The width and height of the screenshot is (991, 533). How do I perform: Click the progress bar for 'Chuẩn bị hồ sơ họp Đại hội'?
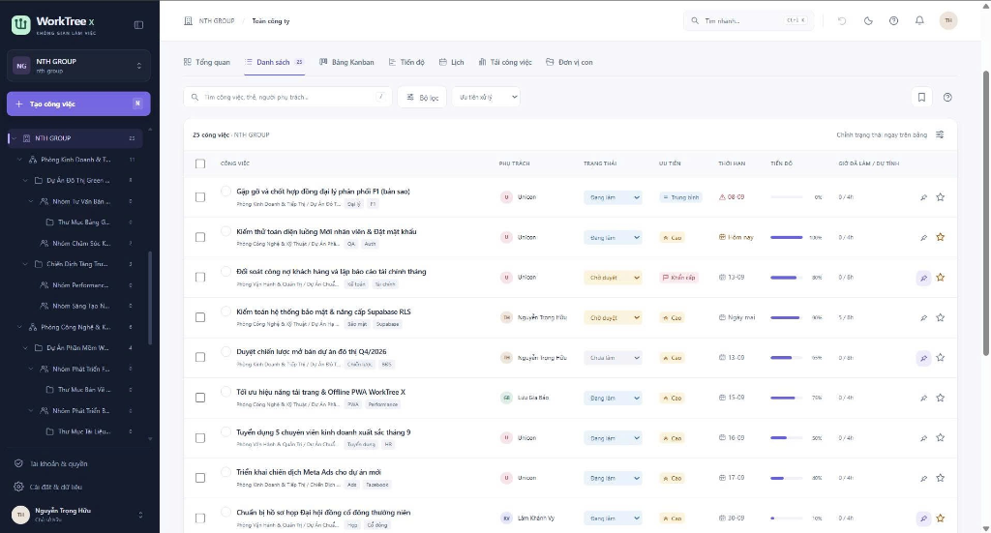click(786, 518)
